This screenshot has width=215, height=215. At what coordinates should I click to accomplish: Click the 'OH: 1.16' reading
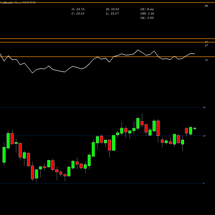(147, 14)
